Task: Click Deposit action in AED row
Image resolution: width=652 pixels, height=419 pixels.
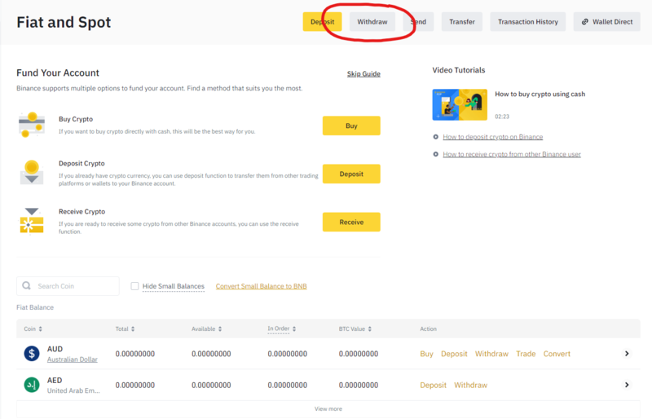Action: tap(434, 385)
